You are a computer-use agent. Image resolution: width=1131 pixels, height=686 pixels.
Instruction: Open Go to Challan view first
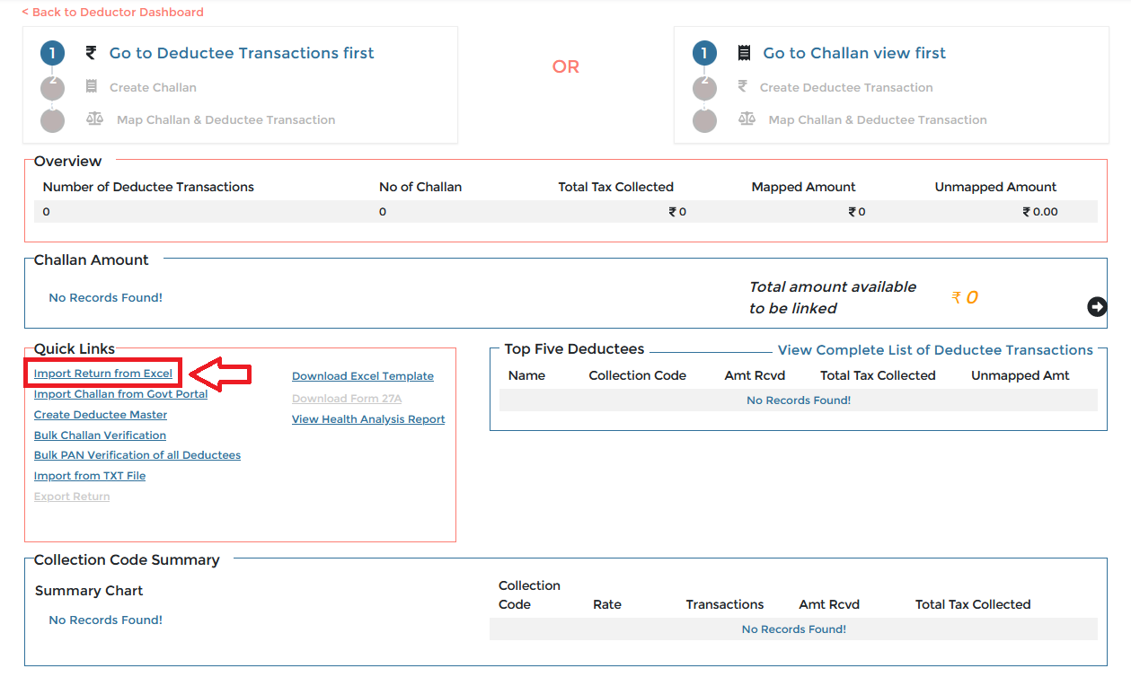(854, 53)
